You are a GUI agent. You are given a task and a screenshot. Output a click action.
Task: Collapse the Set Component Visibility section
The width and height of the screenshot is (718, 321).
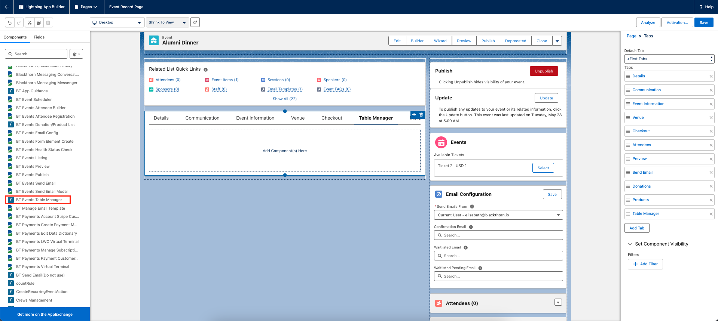tap(630, 244)
